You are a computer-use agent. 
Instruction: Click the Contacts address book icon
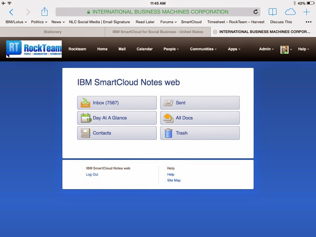pyautogui.click(x=85, y=133)
